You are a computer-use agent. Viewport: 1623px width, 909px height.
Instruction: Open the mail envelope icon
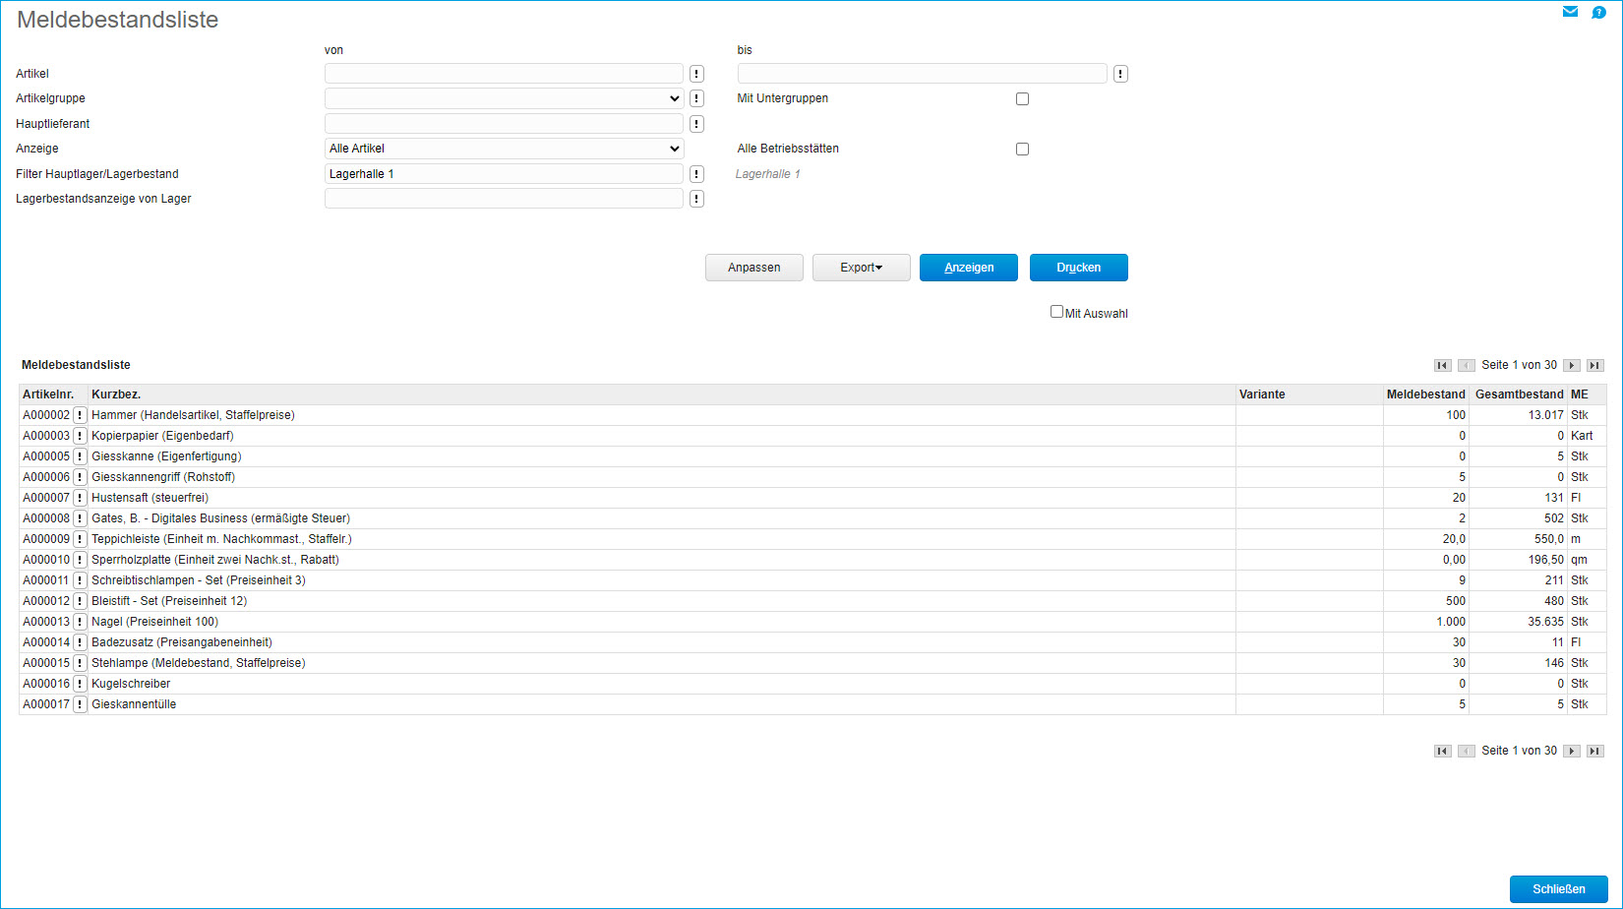pos(1570,12)
